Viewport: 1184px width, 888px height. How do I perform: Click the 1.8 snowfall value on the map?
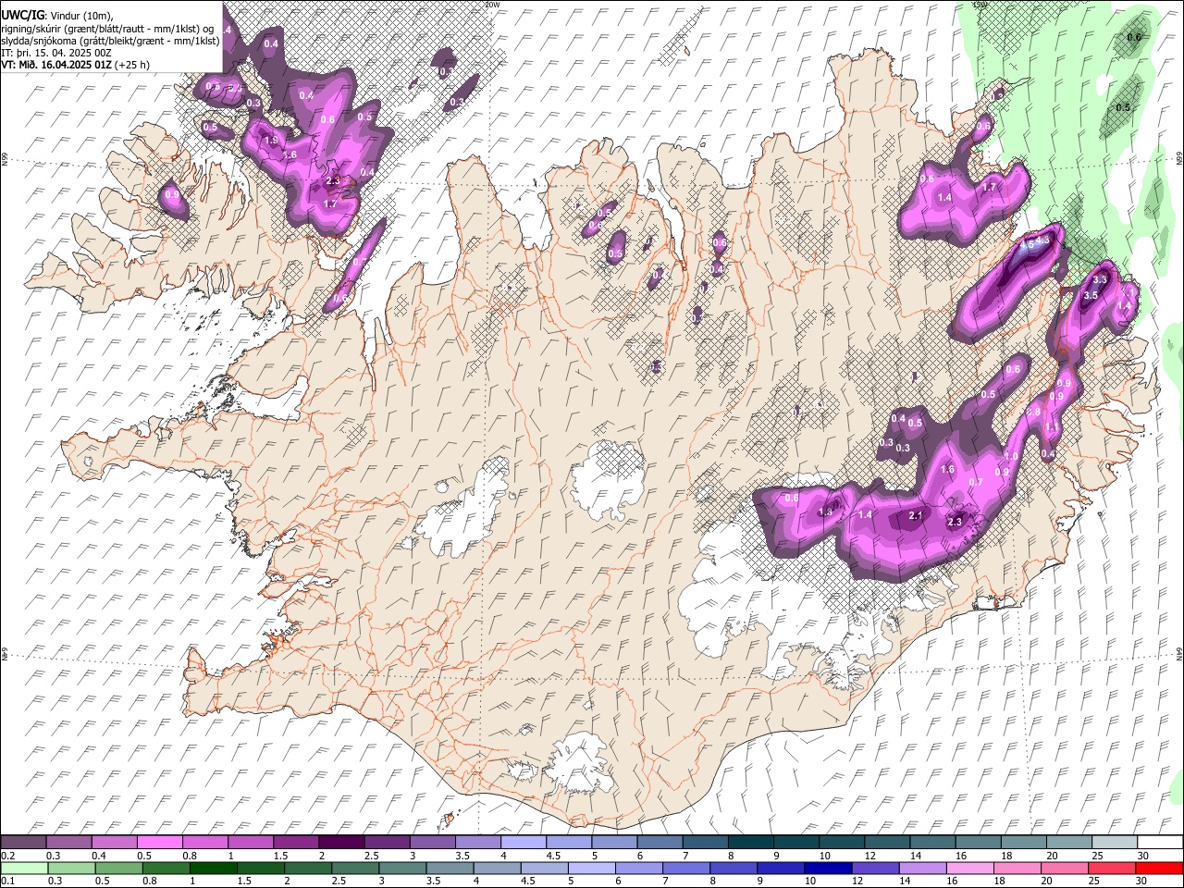tap(826, 512)
